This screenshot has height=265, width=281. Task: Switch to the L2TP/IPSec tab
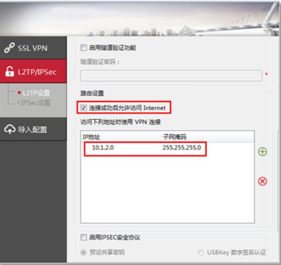click(x=33, y=72)
